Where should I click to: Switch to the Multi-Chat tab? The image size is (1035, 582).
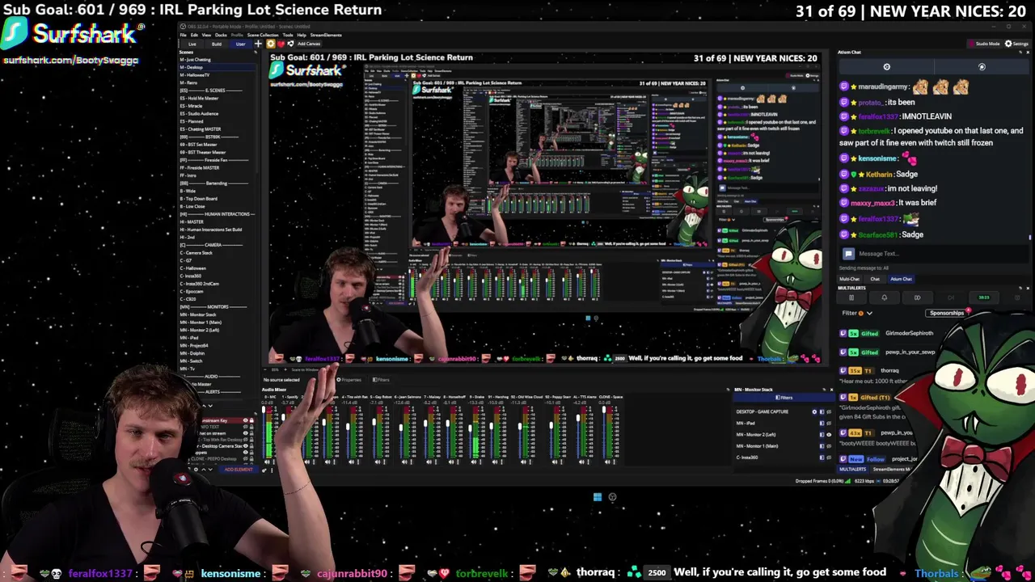[849, 279]
